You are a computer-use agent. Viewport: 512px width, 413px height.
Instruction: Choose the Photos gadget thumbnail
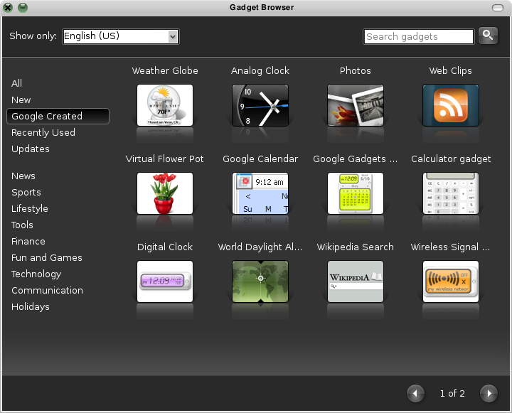[x=356, y=105]
